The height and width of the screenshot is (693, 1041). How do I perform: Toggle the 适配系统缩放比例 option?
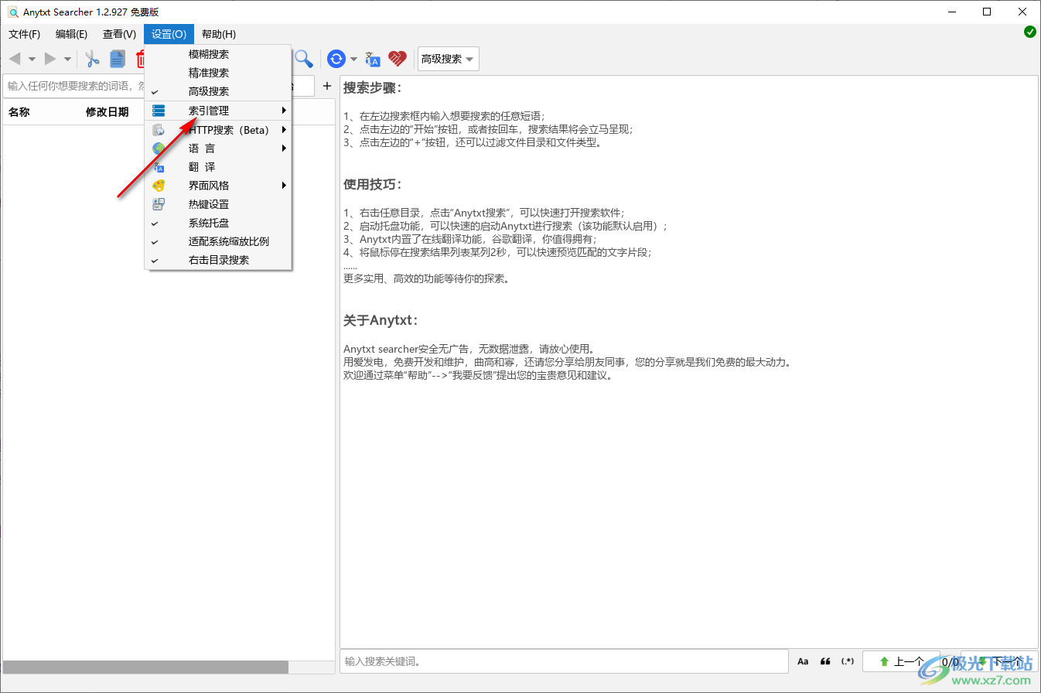218,241
